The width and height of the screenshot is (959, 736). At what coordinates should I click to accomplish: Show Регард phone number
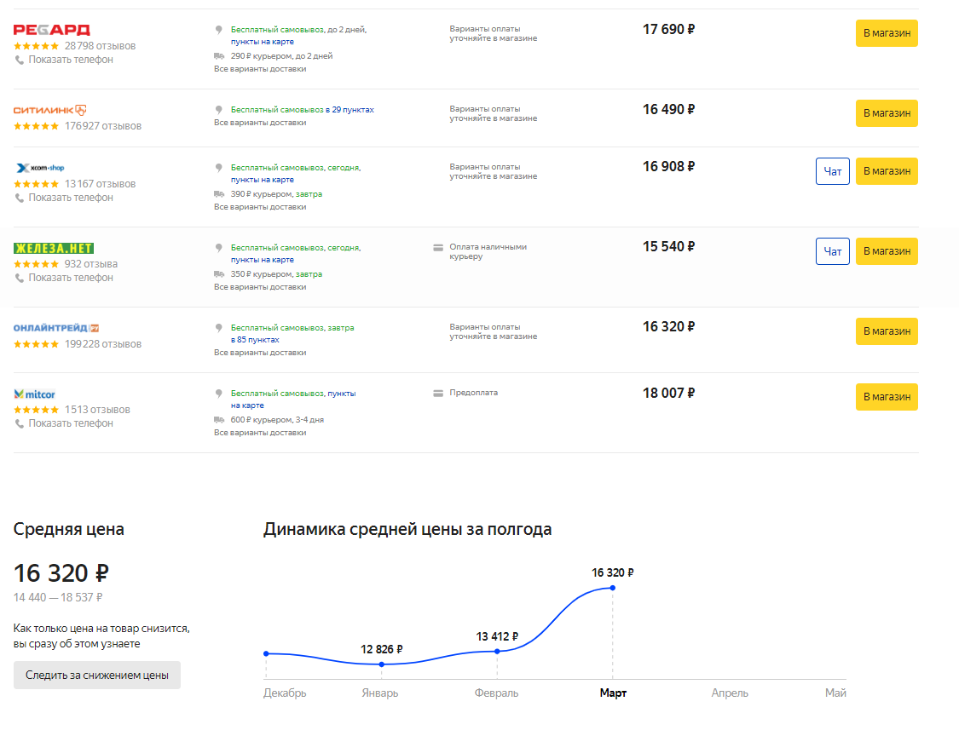71,60
